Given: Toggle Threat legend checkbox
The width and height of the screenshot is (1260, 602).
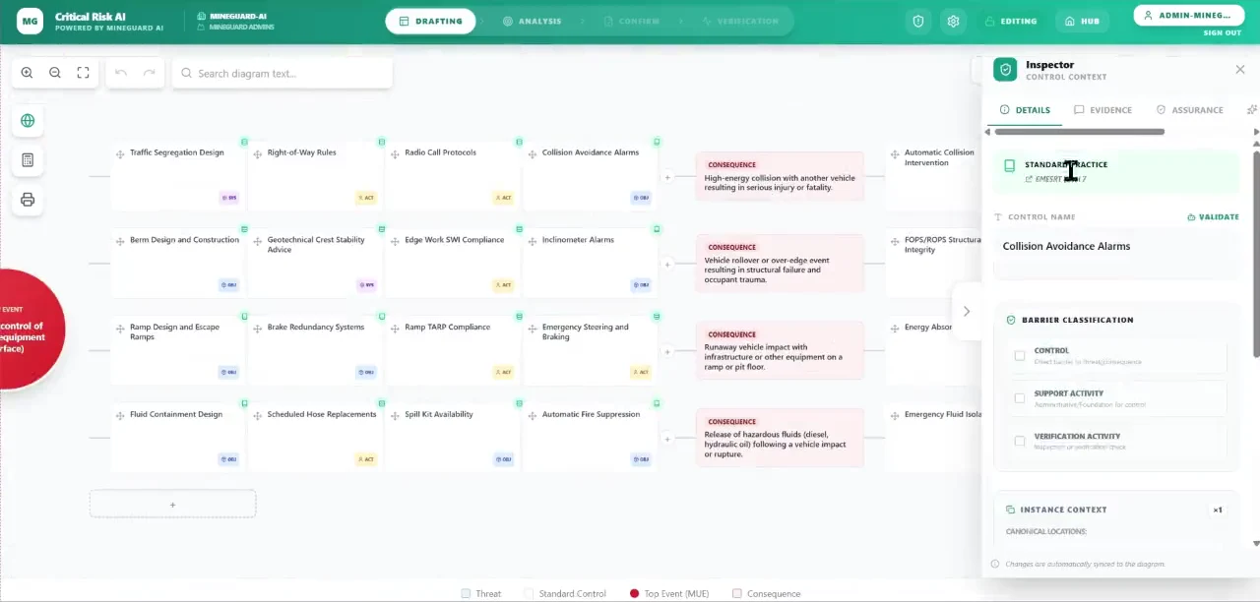Looking at the screenshot, I should (466, 593).
